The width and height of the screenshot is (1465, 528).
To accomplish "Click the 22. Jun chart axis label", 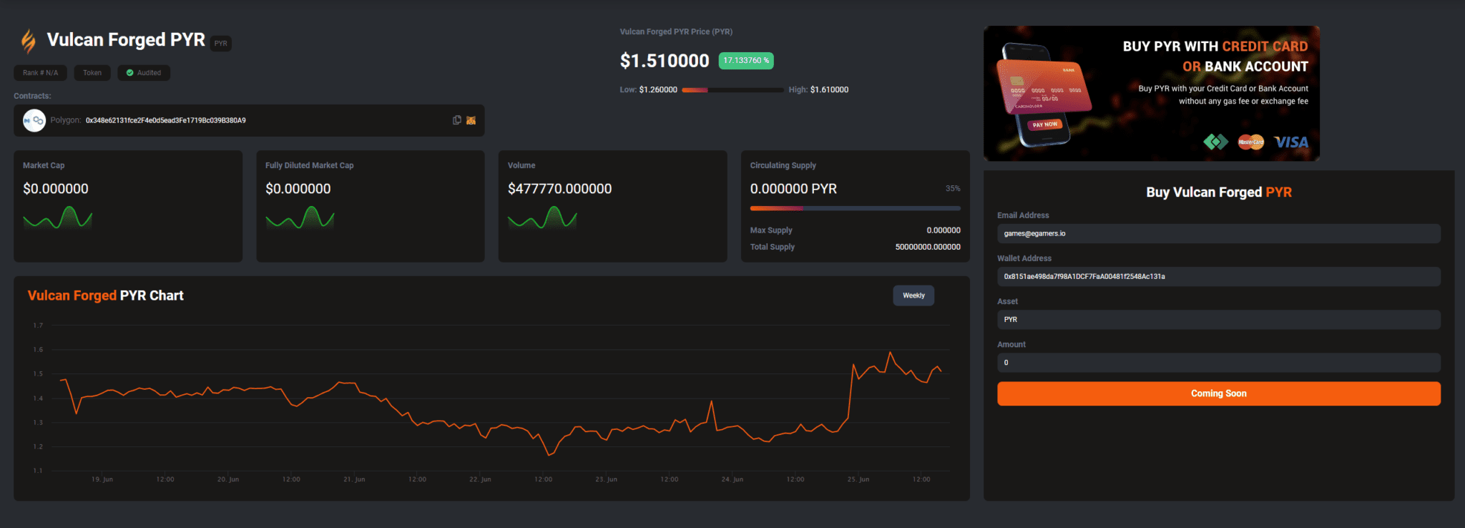I will point(480,479).
